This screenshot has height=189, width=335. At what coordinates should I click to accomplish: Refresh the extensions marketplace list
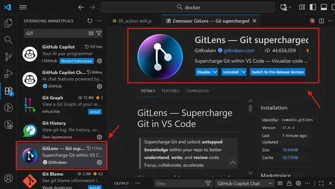pos(90,21)
